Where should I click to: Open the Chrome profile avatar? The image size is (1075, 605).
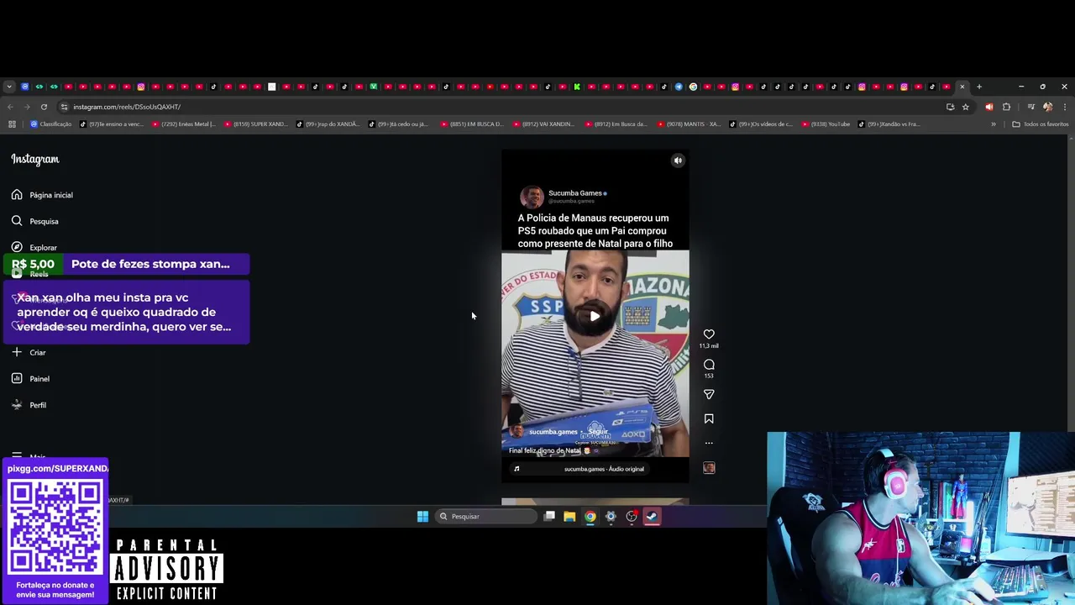[x=1047, y=107]
